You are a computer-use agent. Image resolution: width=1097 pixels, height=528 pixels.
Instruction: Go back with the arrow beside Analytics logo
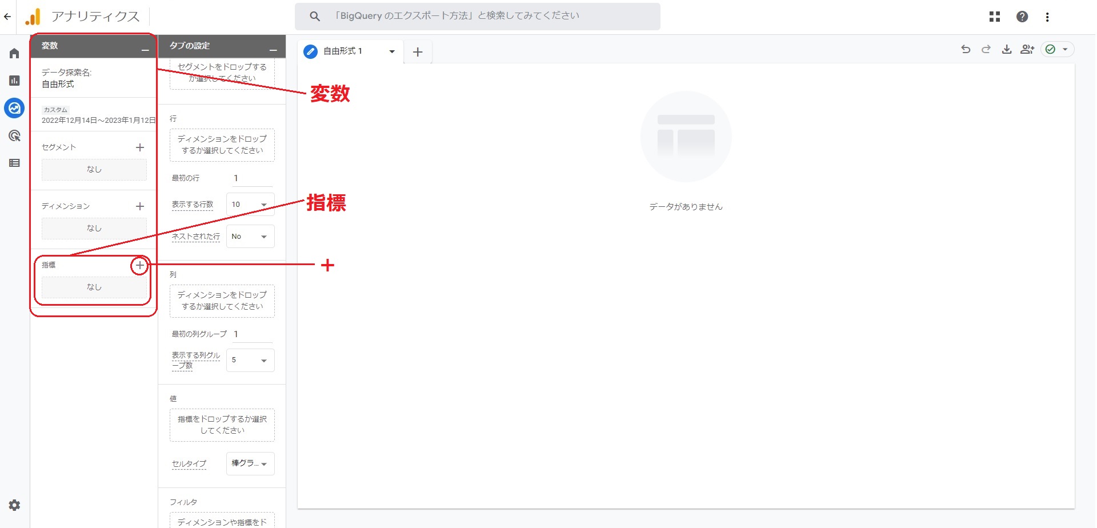pyautogui.click(x=7, y=17)
